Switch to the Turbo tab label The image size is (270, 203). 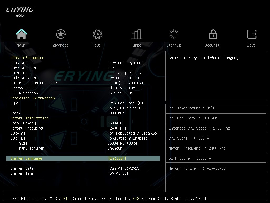[x=136, y=45]
